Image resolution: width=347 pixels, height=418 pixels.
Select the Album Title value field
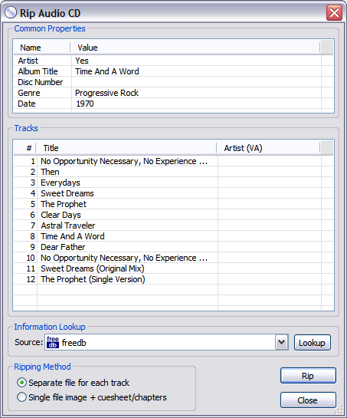click(196, 71)
